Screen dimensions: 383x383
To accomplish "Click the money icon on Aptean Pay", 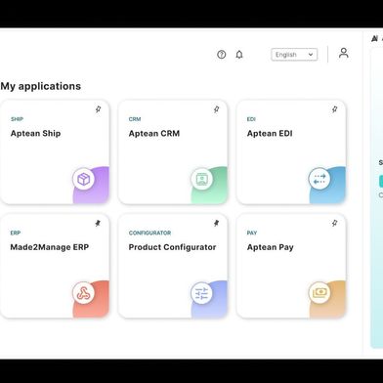I will pyautogui.click(x=319, y=293).
